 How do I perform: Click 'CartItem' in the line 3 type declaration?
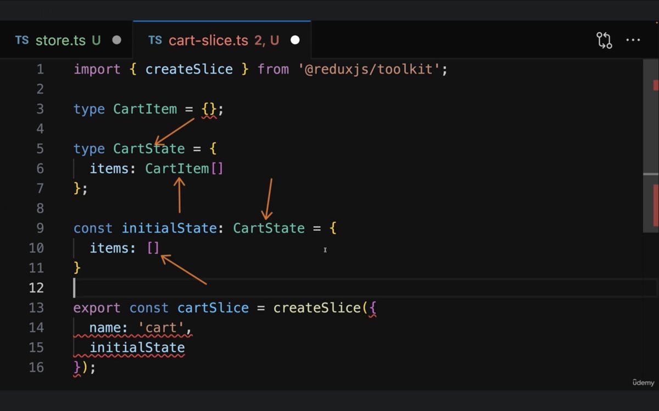pyautogui.click(x=146, y=109)
